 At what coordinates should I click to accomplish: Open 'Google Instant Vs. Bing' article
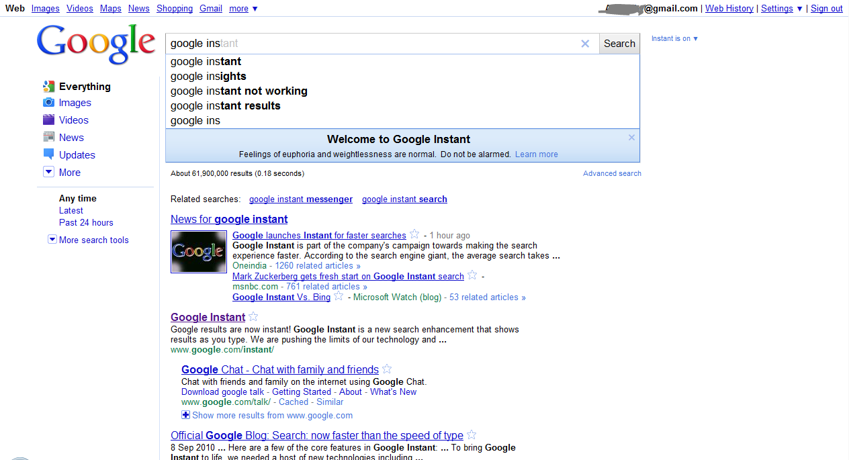click(x=281, y=297)
